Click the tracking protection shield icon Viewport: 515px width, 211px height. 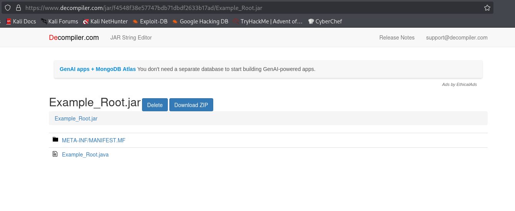(x=8, y=8)
